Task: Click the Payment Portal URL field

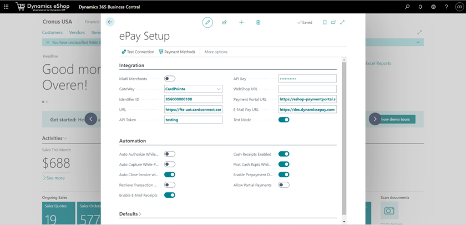Action: click(x=307, y=99)
